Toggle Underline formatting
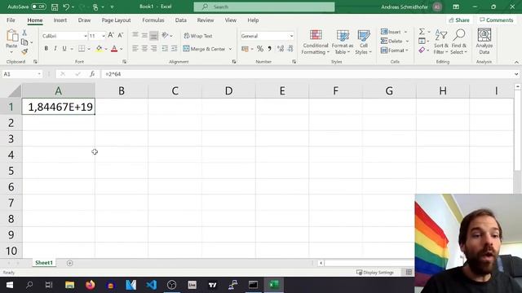Image resolution: width=522 pixels, height=293 pixels. pos(64,49)
